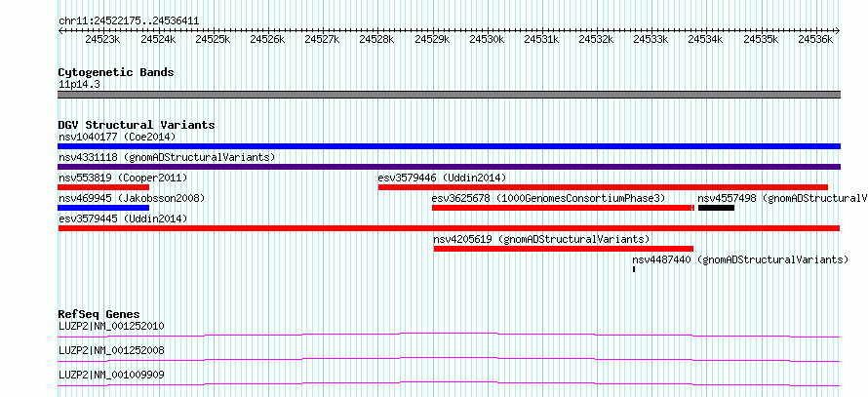Click the nsv1040177 (Coe2014) blue variant bar
Screen dimensions: 868x397
tap(449, 146)
